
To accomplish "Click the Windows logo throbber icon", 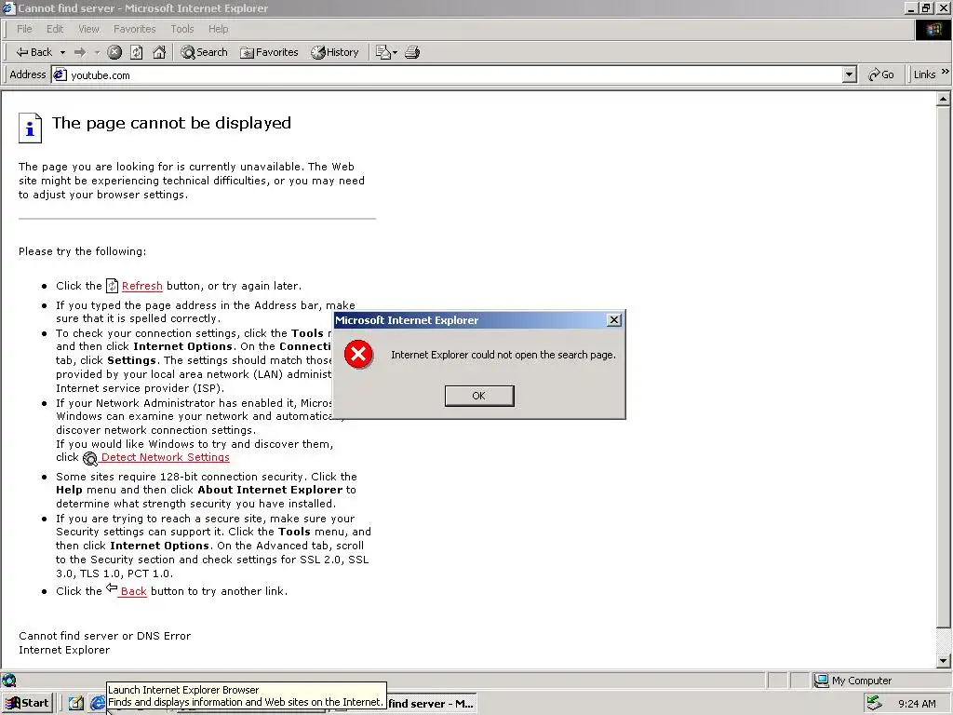I will 933,30.
